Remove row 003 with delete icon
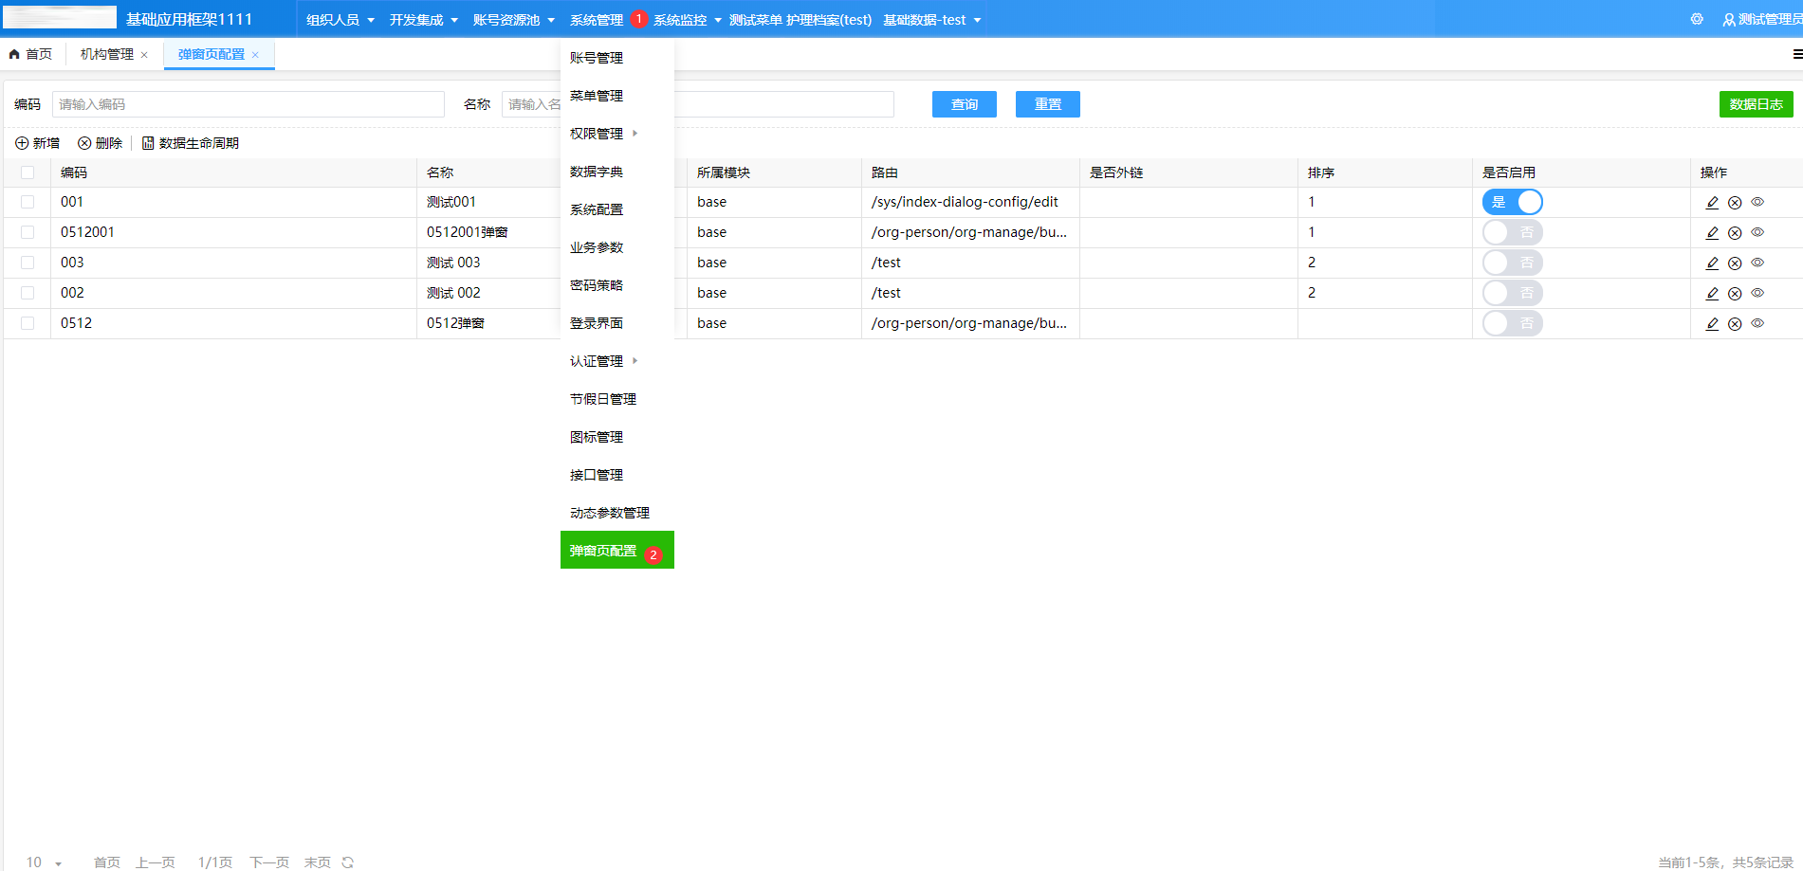 (x=1735, y=263)
